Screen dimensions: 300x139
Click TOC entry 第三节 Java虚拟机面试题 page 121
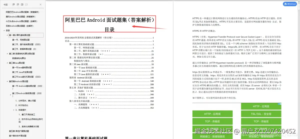tap(114, 74)
